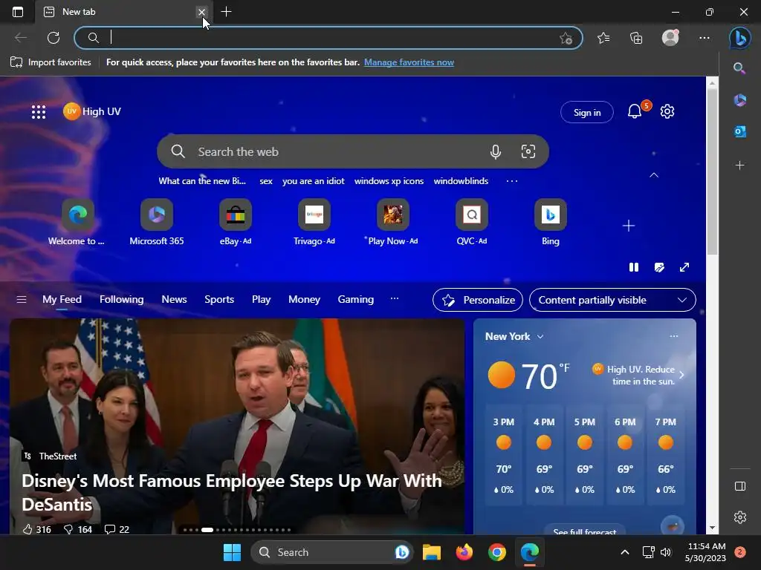Viewport: 761px width, 570px height.
Task: Switch to the Following tab
Action: 121,300
